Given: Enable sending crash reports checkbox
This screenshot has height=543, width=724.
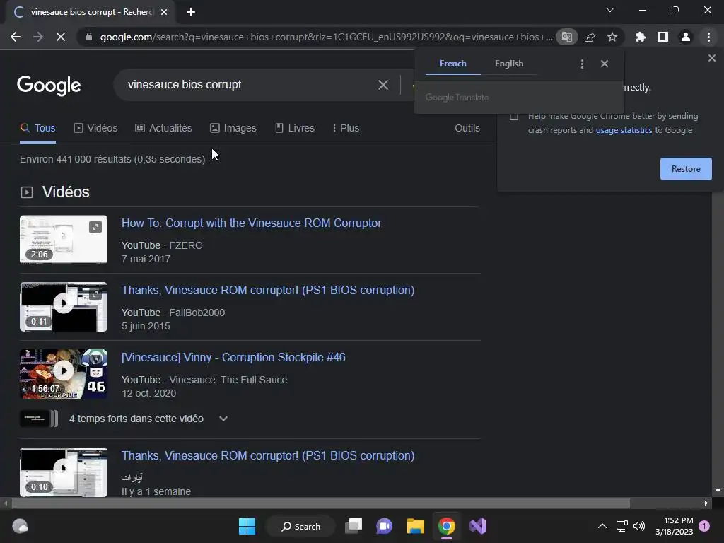Looking at the screenshot, I should click(x=514, y=116).
